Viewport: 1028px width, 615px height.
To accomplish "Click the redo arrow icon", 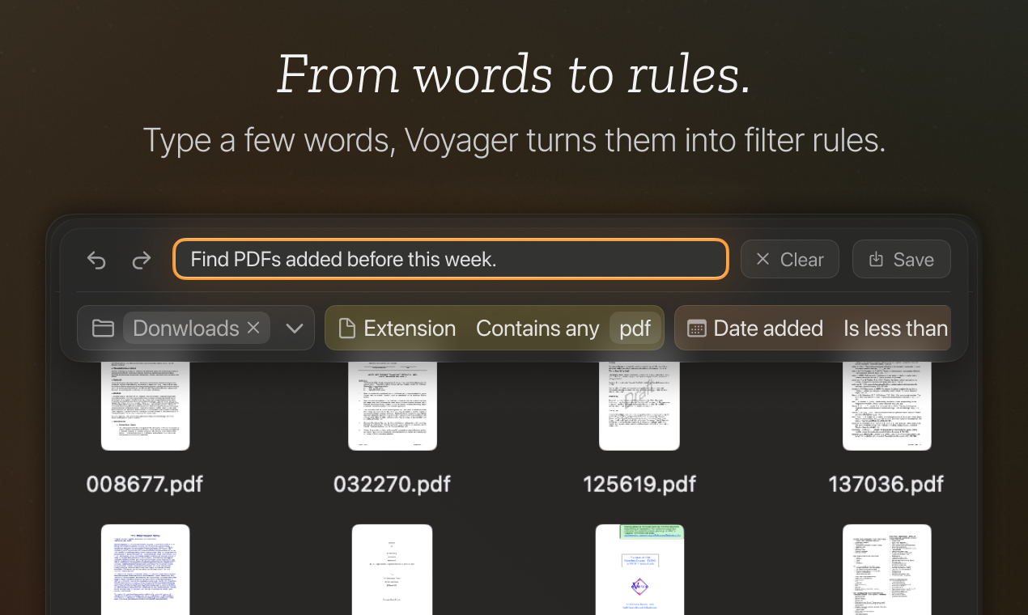I will (x=141, y=260).
